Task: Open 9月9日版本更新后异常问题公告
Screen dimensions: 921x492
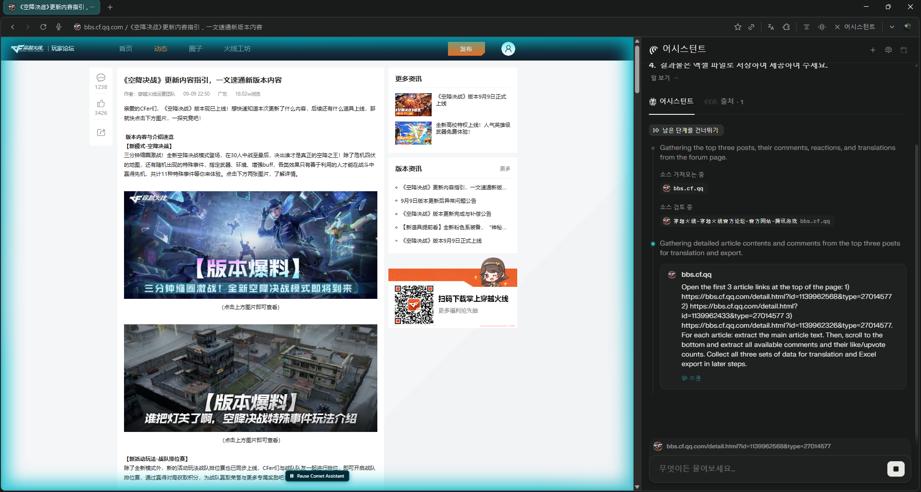Action: pos(438,201)
